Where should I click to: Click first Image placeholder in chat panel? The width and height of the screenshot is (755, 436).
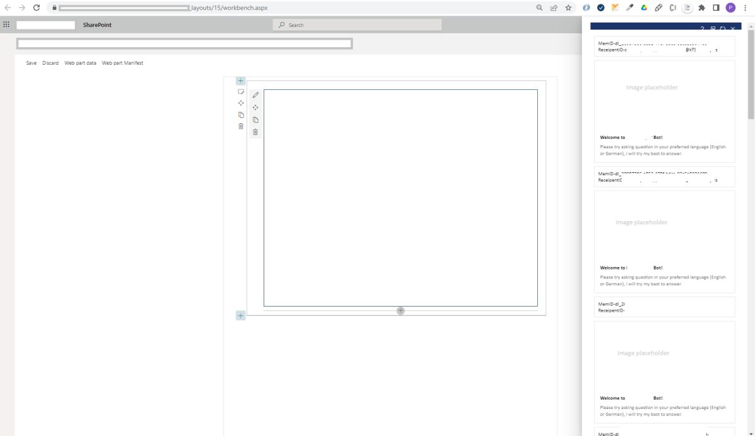(x=652, y=87)
